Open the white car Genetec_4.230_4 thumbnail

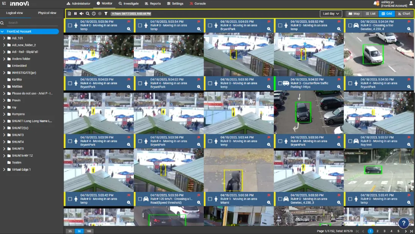[379, 54]
